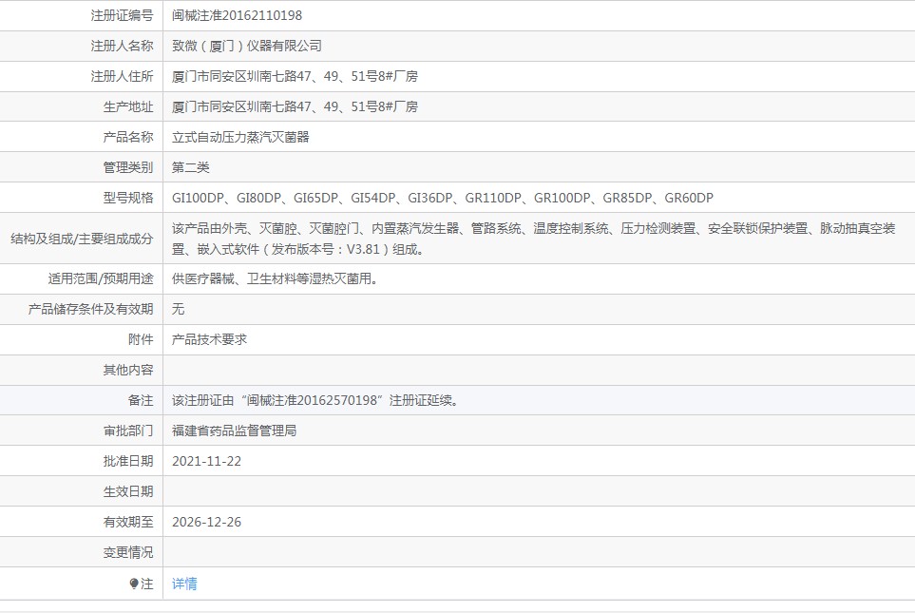Click the 产品储存条件及有效期 label
915x613 pixels.
point(90,309)
